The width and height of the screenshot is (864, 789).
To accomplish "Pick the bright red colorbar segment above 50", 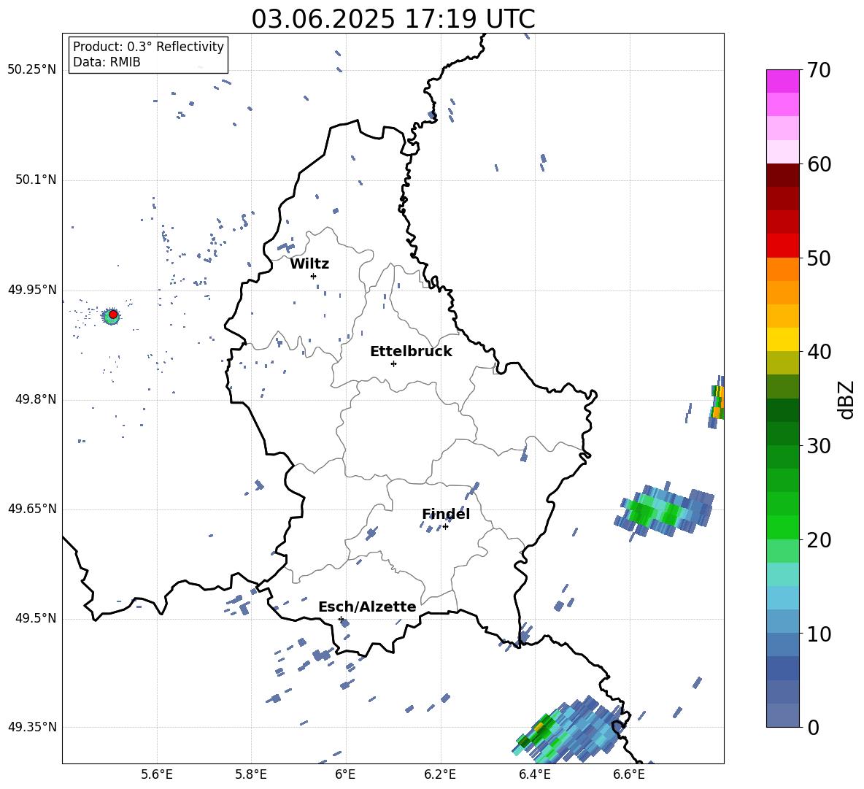I will click(x=782, y=246).
